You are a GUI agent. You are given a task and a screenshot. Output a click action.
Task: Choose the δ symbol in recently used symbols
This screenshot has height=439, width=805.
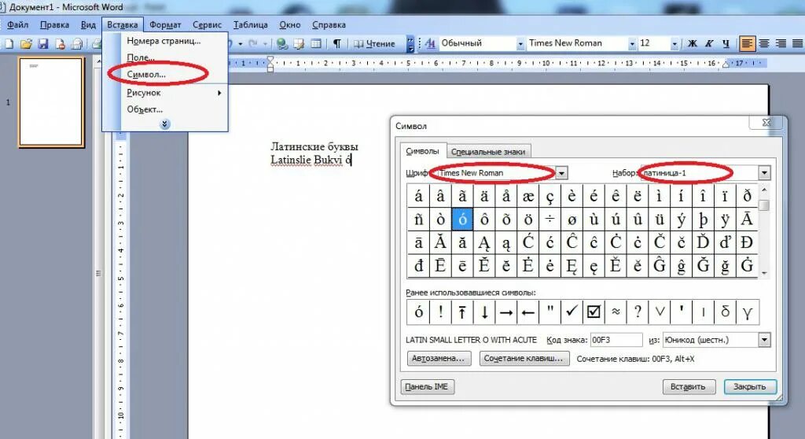point(725,312)
